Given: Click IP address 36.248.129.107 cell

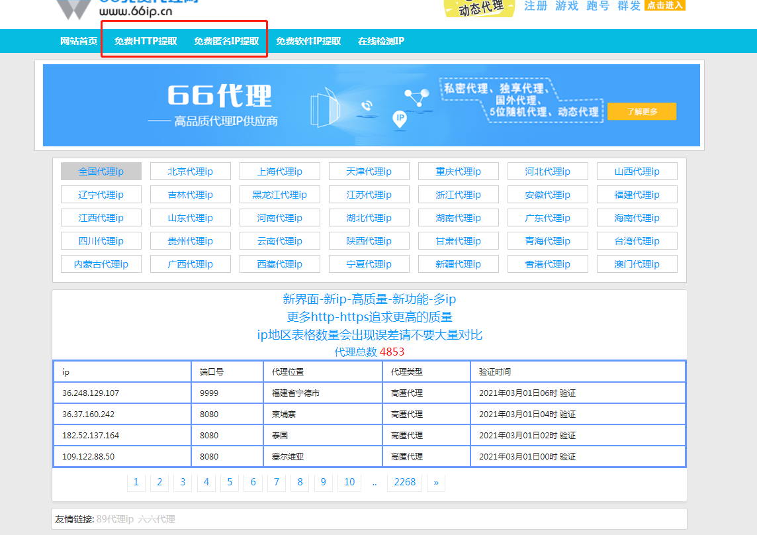Looking at the screenshot, I should point(122,393).
